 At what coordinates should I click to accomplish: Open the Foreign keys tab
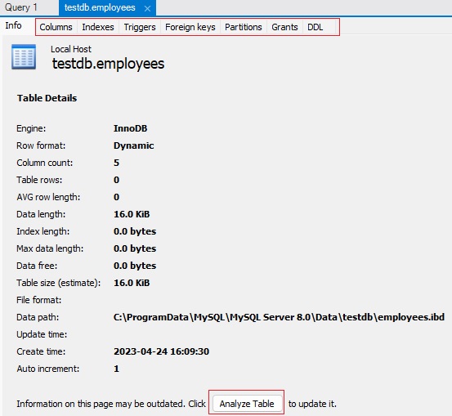190,27
